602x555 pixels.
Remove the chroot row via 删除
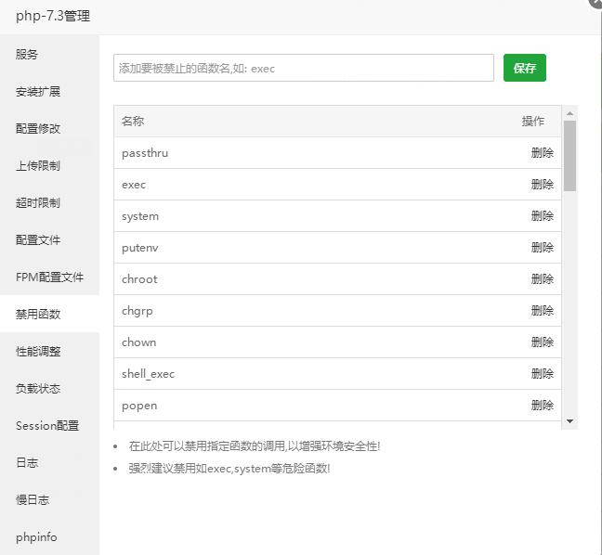coord(542,279)
